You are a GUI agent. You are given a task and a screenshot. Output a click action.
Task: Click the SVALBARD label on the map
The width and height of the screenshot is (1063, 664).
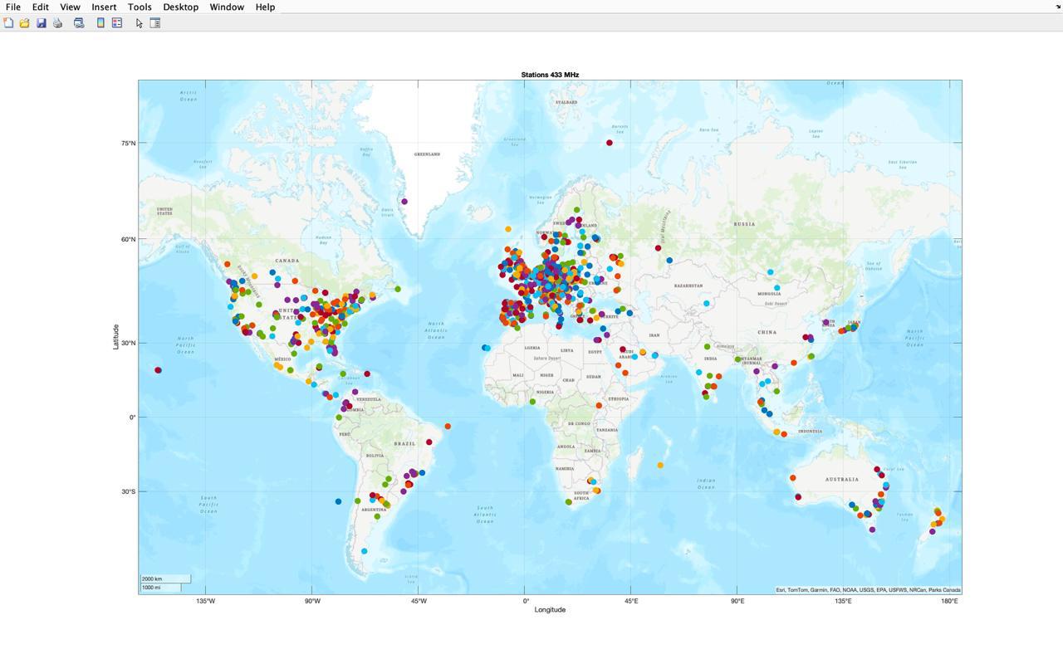click(566, 102)
